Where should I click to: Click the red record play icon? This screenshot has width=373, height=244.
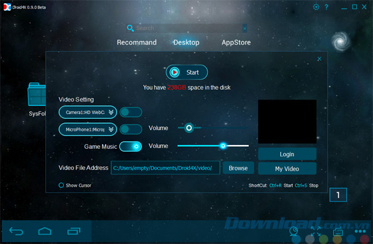click(x=175, y=72)
